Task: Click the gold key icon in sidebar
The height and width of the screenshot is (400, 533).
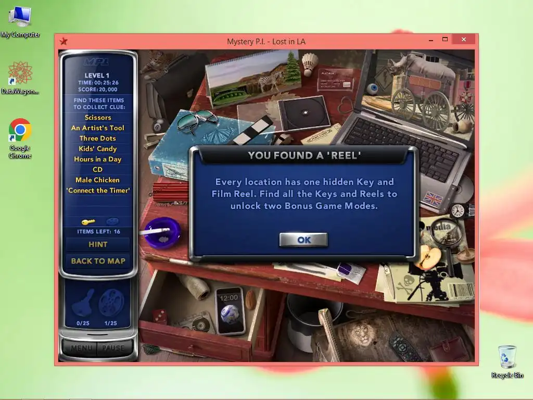Action: [x=88, y=222]
